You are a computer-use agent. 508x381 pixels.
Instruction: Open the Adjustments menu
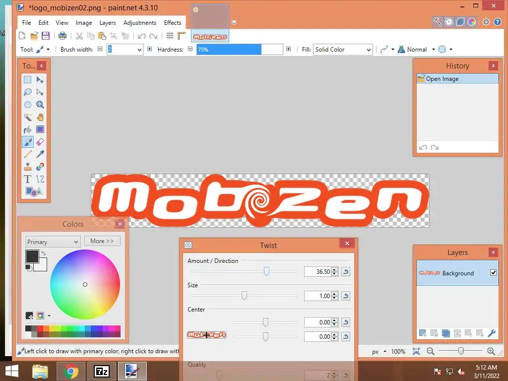coord(139,23)
